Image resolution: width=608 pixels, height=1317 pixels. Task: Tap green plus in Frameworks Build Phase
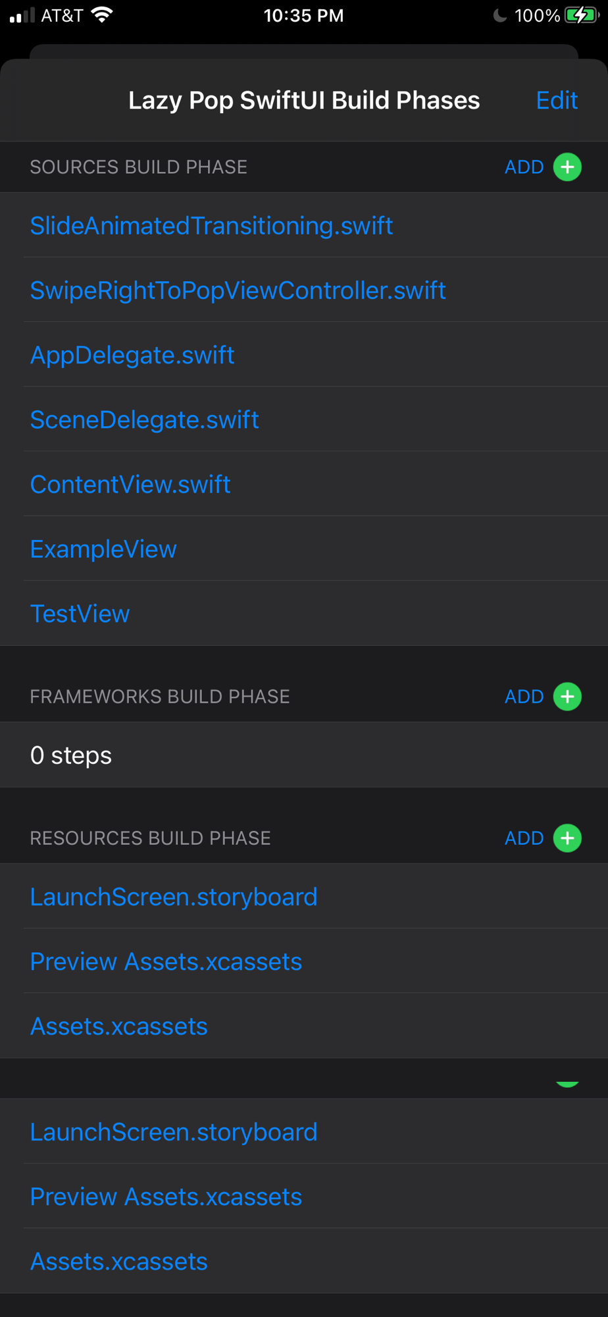[x=567, y=697]
